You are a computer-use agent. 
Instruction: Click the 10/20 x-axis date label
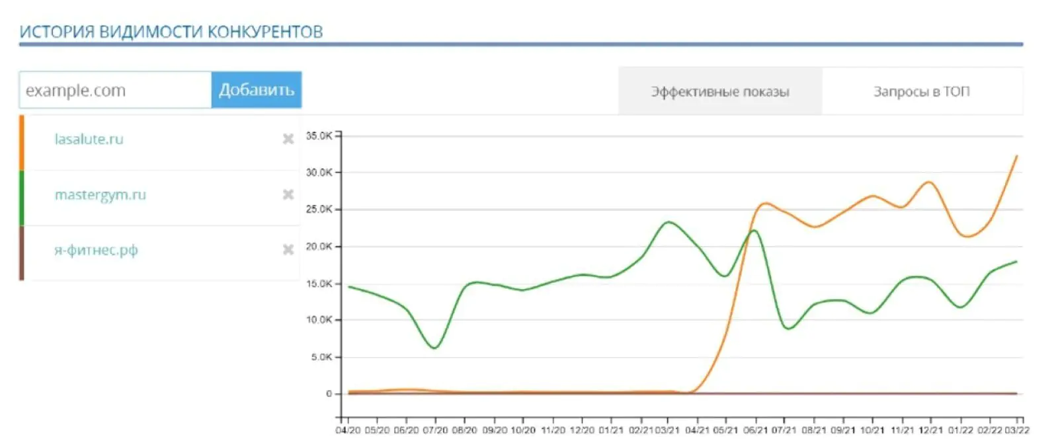(x=522, y=430)
